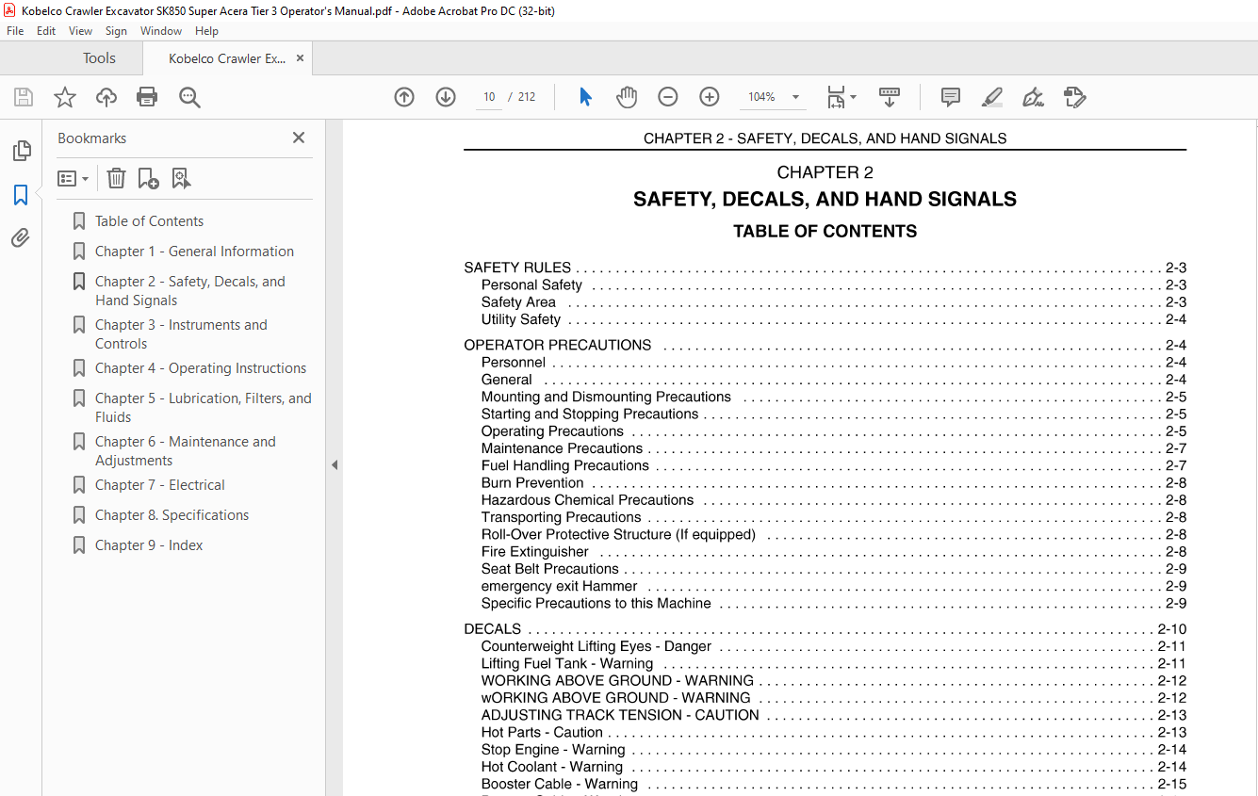Open the Window menu
1258x796 pixels.
tap(161, 31)
